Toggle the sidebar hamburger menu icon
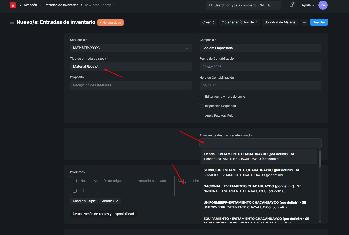This screenshot has height=235, width=349. click(x=12, y=22)
